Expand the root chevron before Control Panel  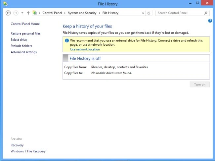(x=39, y=13)
